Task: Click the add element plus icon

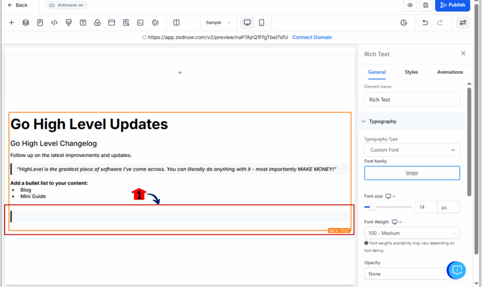Action: click(x=11, y=23)
